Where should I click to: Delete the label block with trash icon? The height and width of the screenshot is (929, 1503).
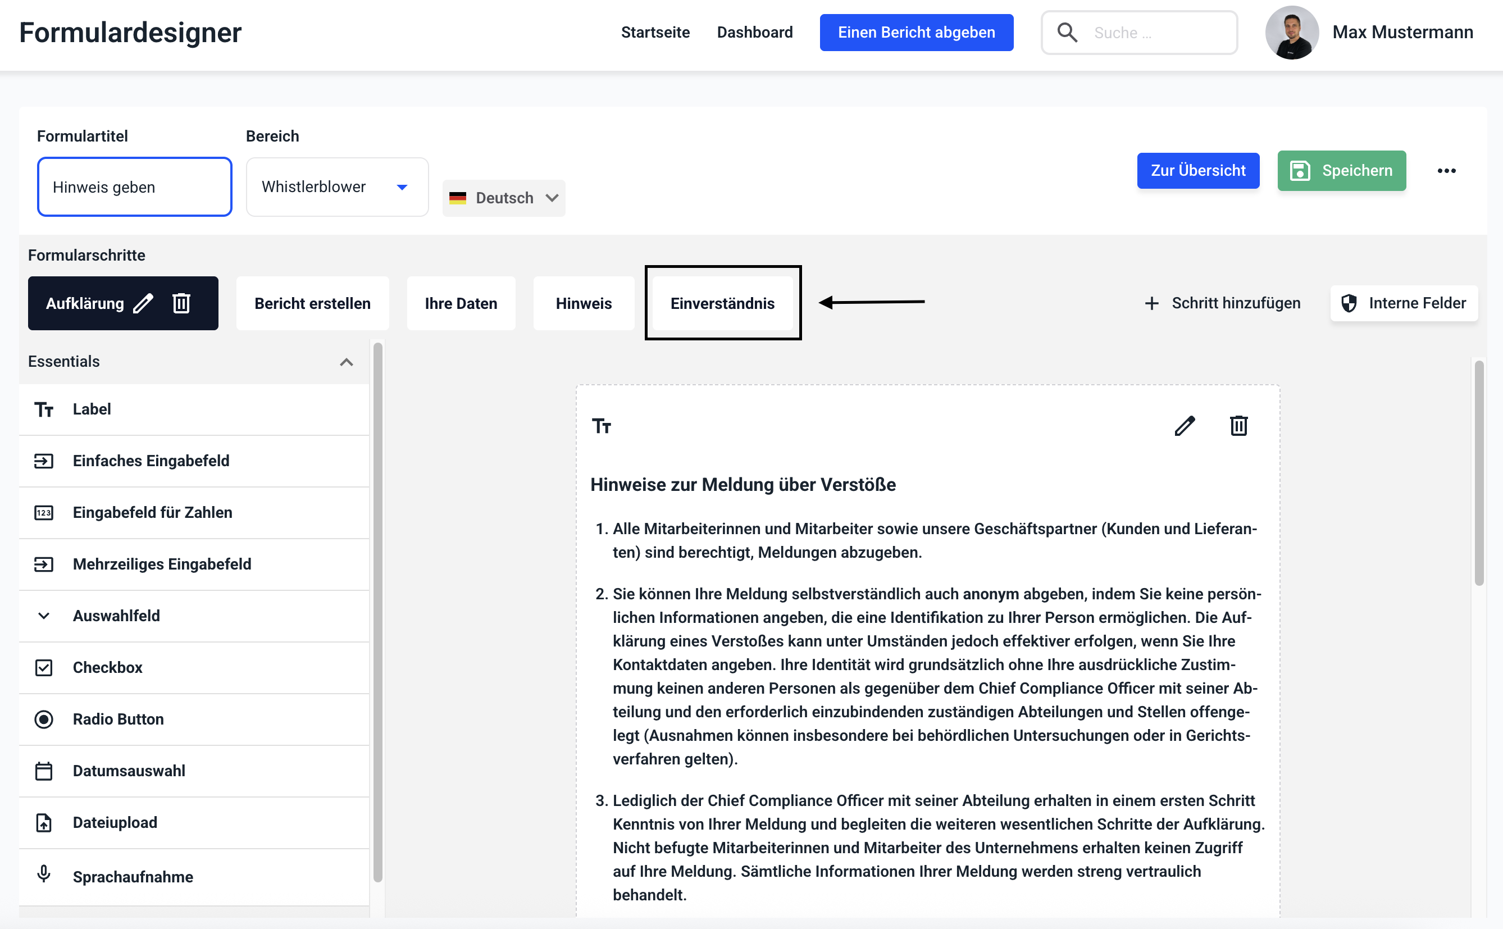pyautogui.click(x=1238, y=426)
